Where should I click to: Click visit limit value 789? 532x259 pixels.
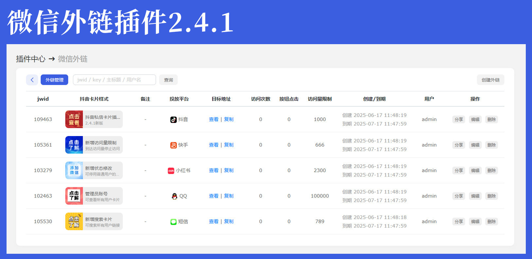pos(320,221)
